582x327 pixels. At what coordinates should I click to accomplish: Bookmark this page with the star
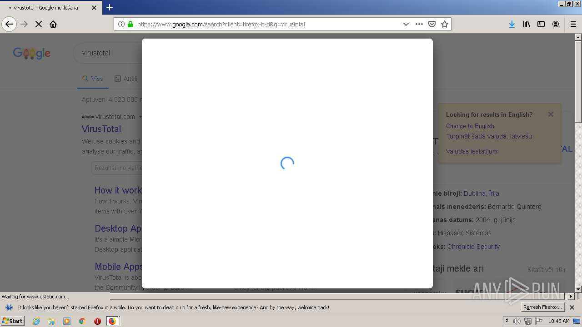445,24
